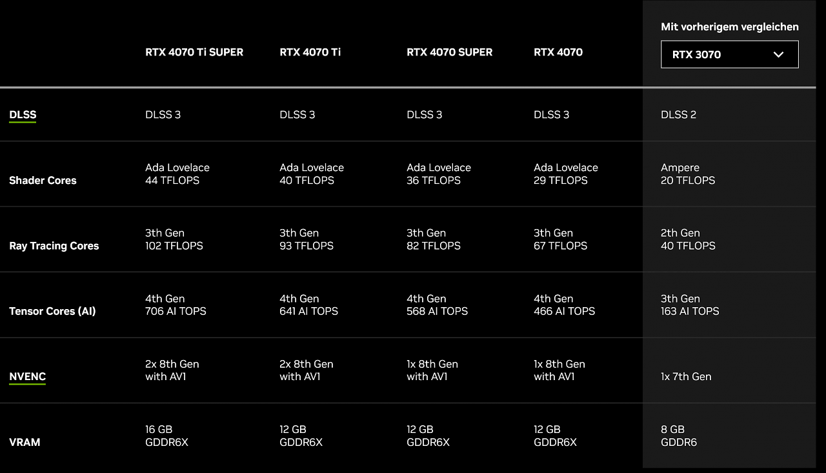Click the Ray Tracing Cores row label
Screen dimensions: 826x473
click(54, 246)
